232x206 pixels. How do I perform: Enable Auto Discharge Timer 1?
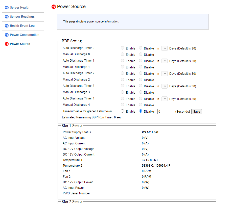[x=122, y=61]
